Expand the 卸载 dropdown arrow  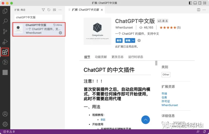tap(133, 41)
